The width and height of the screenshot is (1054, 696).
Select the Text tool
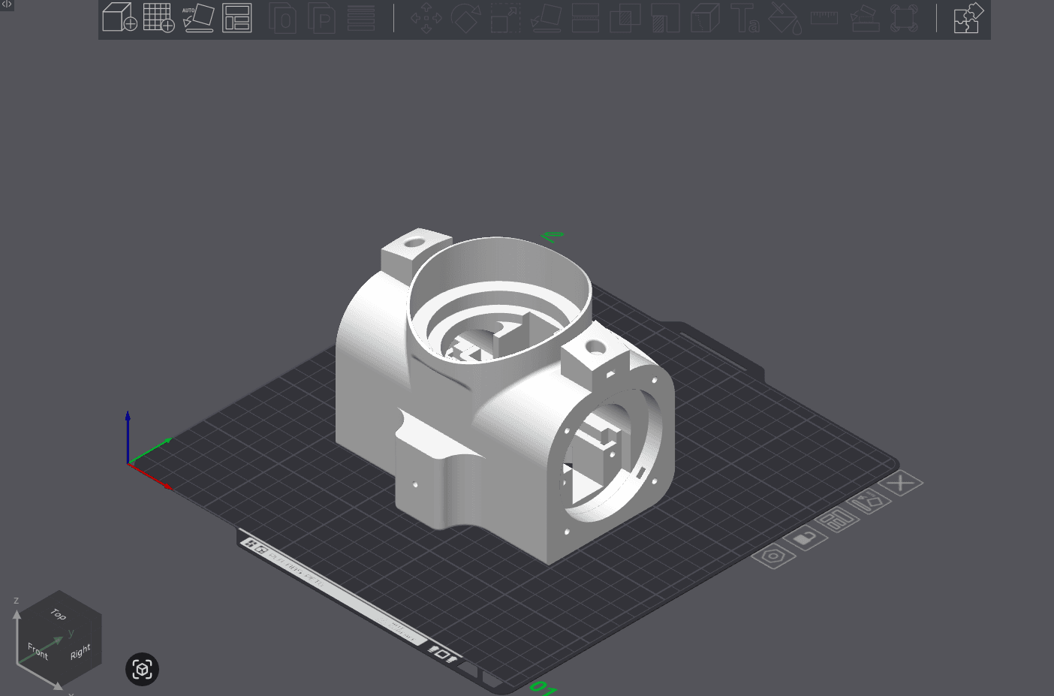pos(746,19)
